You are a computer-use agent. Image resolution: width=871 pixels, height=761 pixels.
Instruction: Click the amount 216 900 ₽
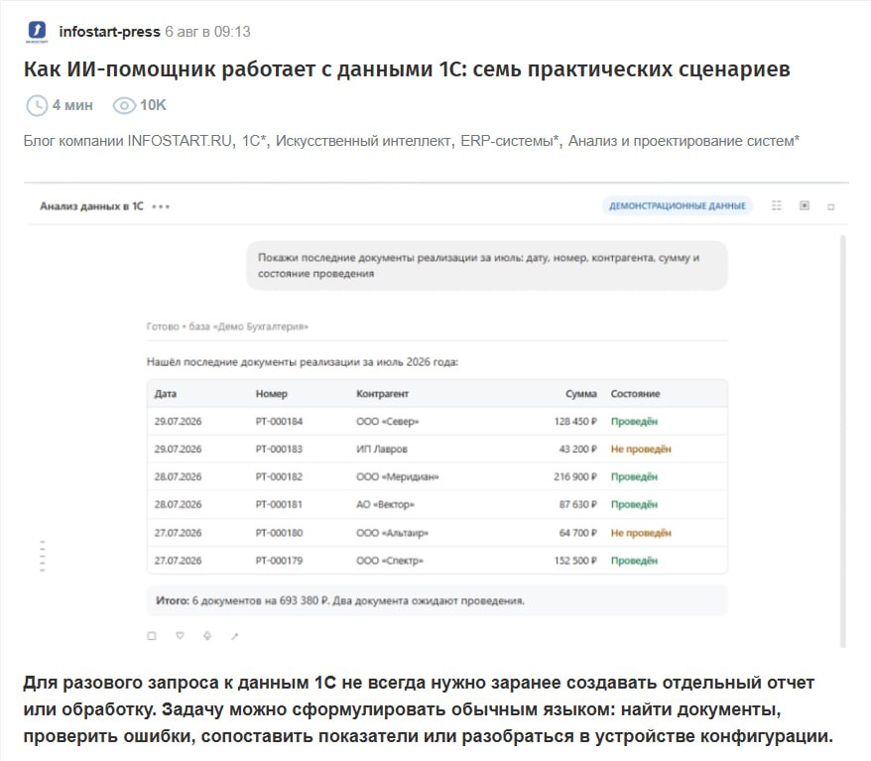pyautogui.click(x=575, y=477)
